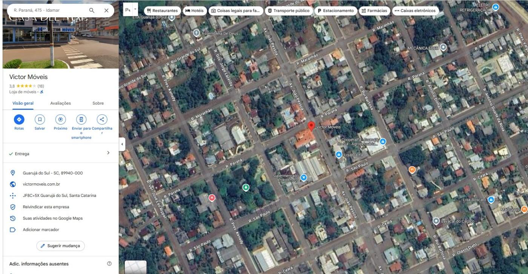Click the map layers thumbnail

(135, 267)
